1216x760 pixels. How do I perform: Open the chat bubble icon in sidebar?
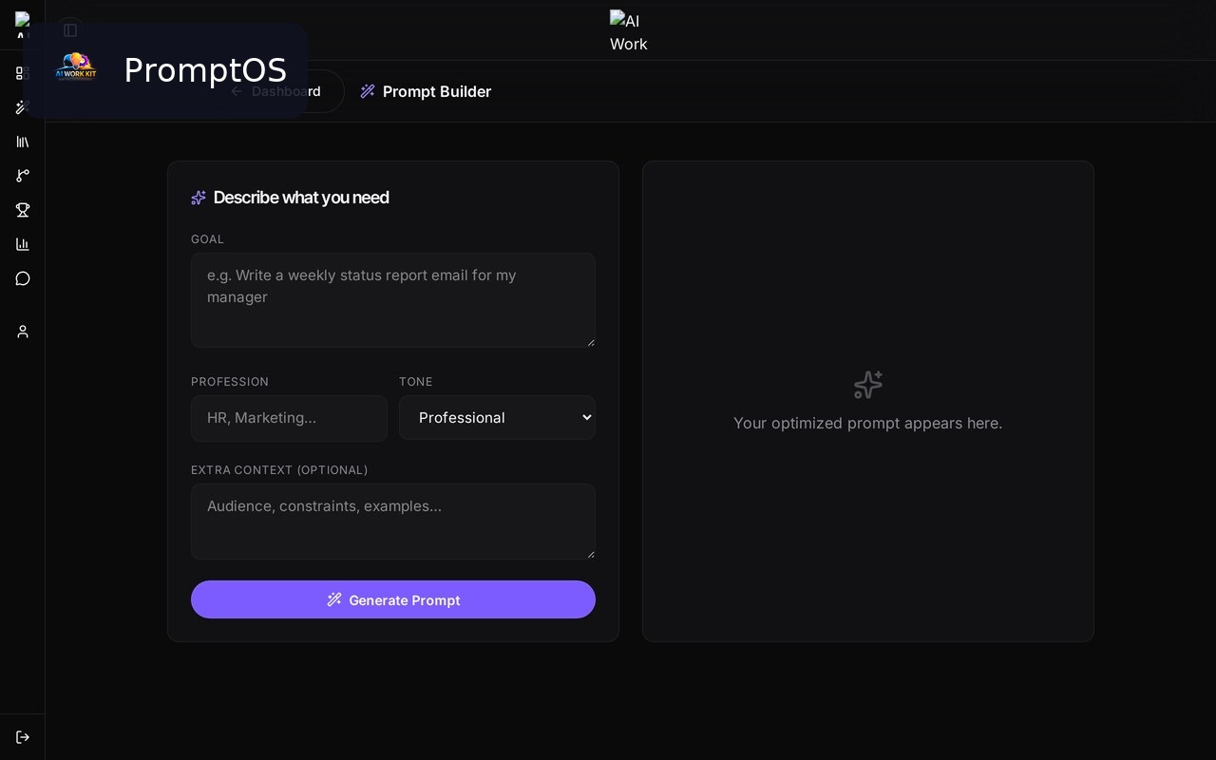[x=22, y=278]
